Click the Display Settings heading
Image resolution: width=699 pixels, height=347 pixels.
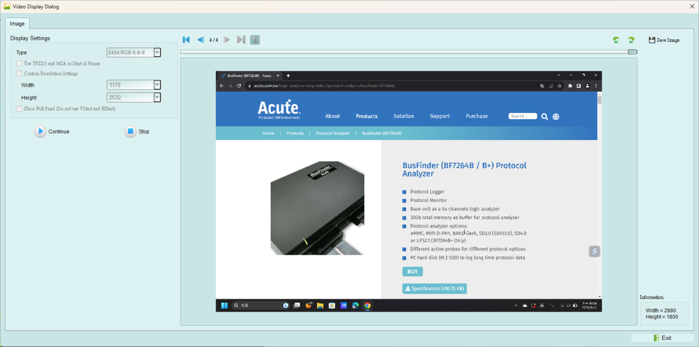pos(30,38)
